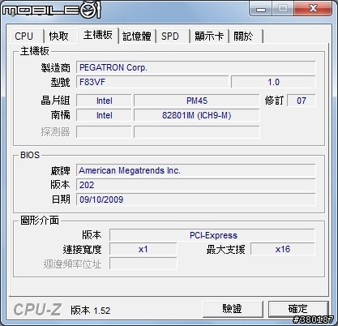
Task: Click graphic interface version PCI-Express
Action: pos(212,235)
